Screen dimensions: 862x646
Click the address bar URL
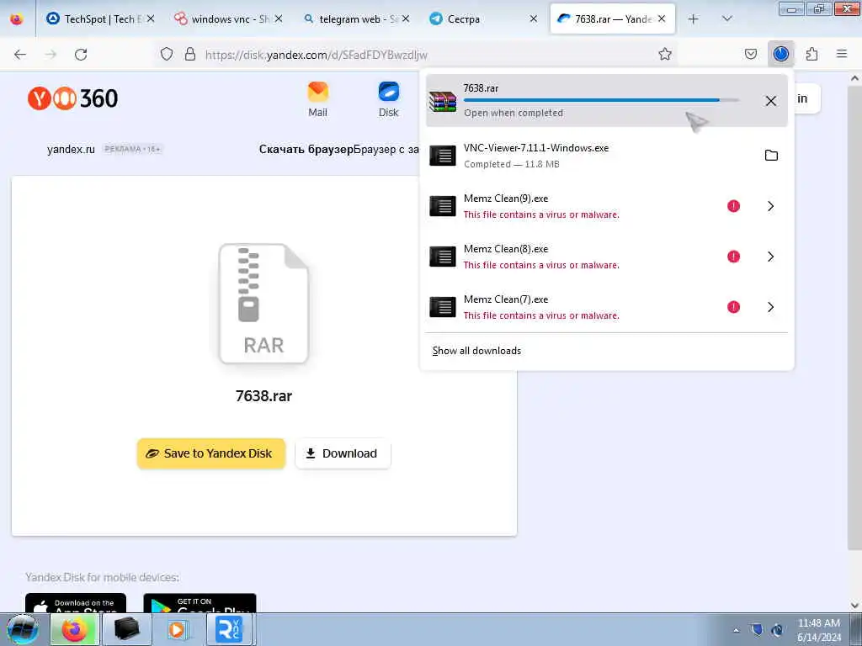tap(317, 55)
